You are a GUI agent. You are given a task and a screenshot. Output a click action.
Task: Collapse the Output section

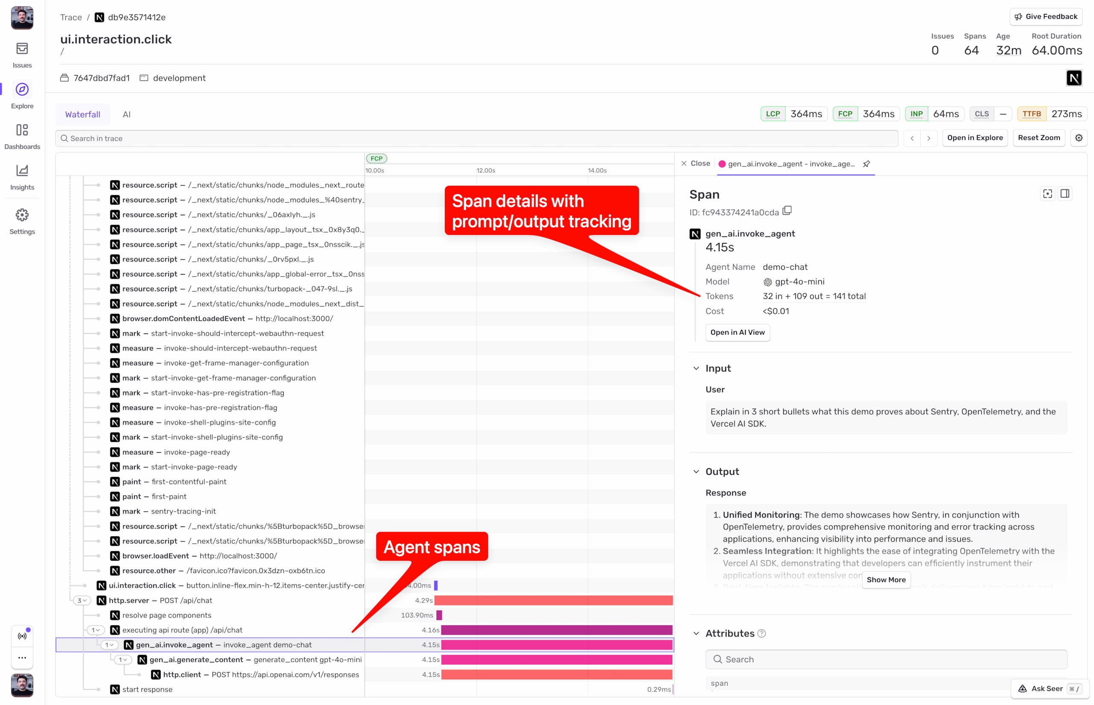[x=696, y=471]
